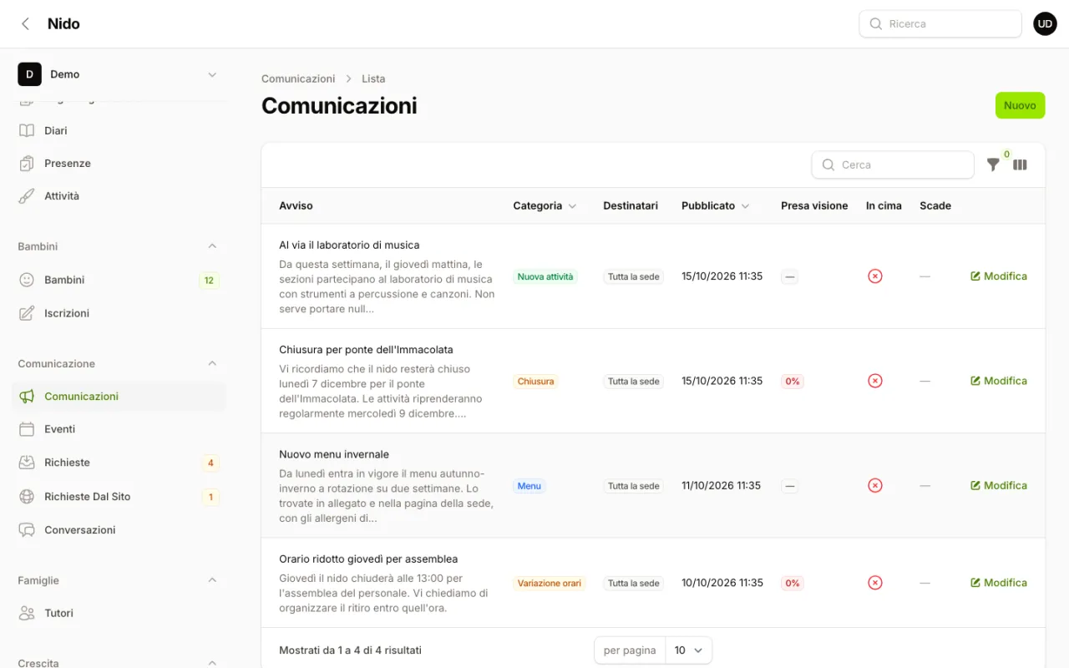Click the Demo tenant D avatar
The image size is (1069, 668).
(29, 74)
